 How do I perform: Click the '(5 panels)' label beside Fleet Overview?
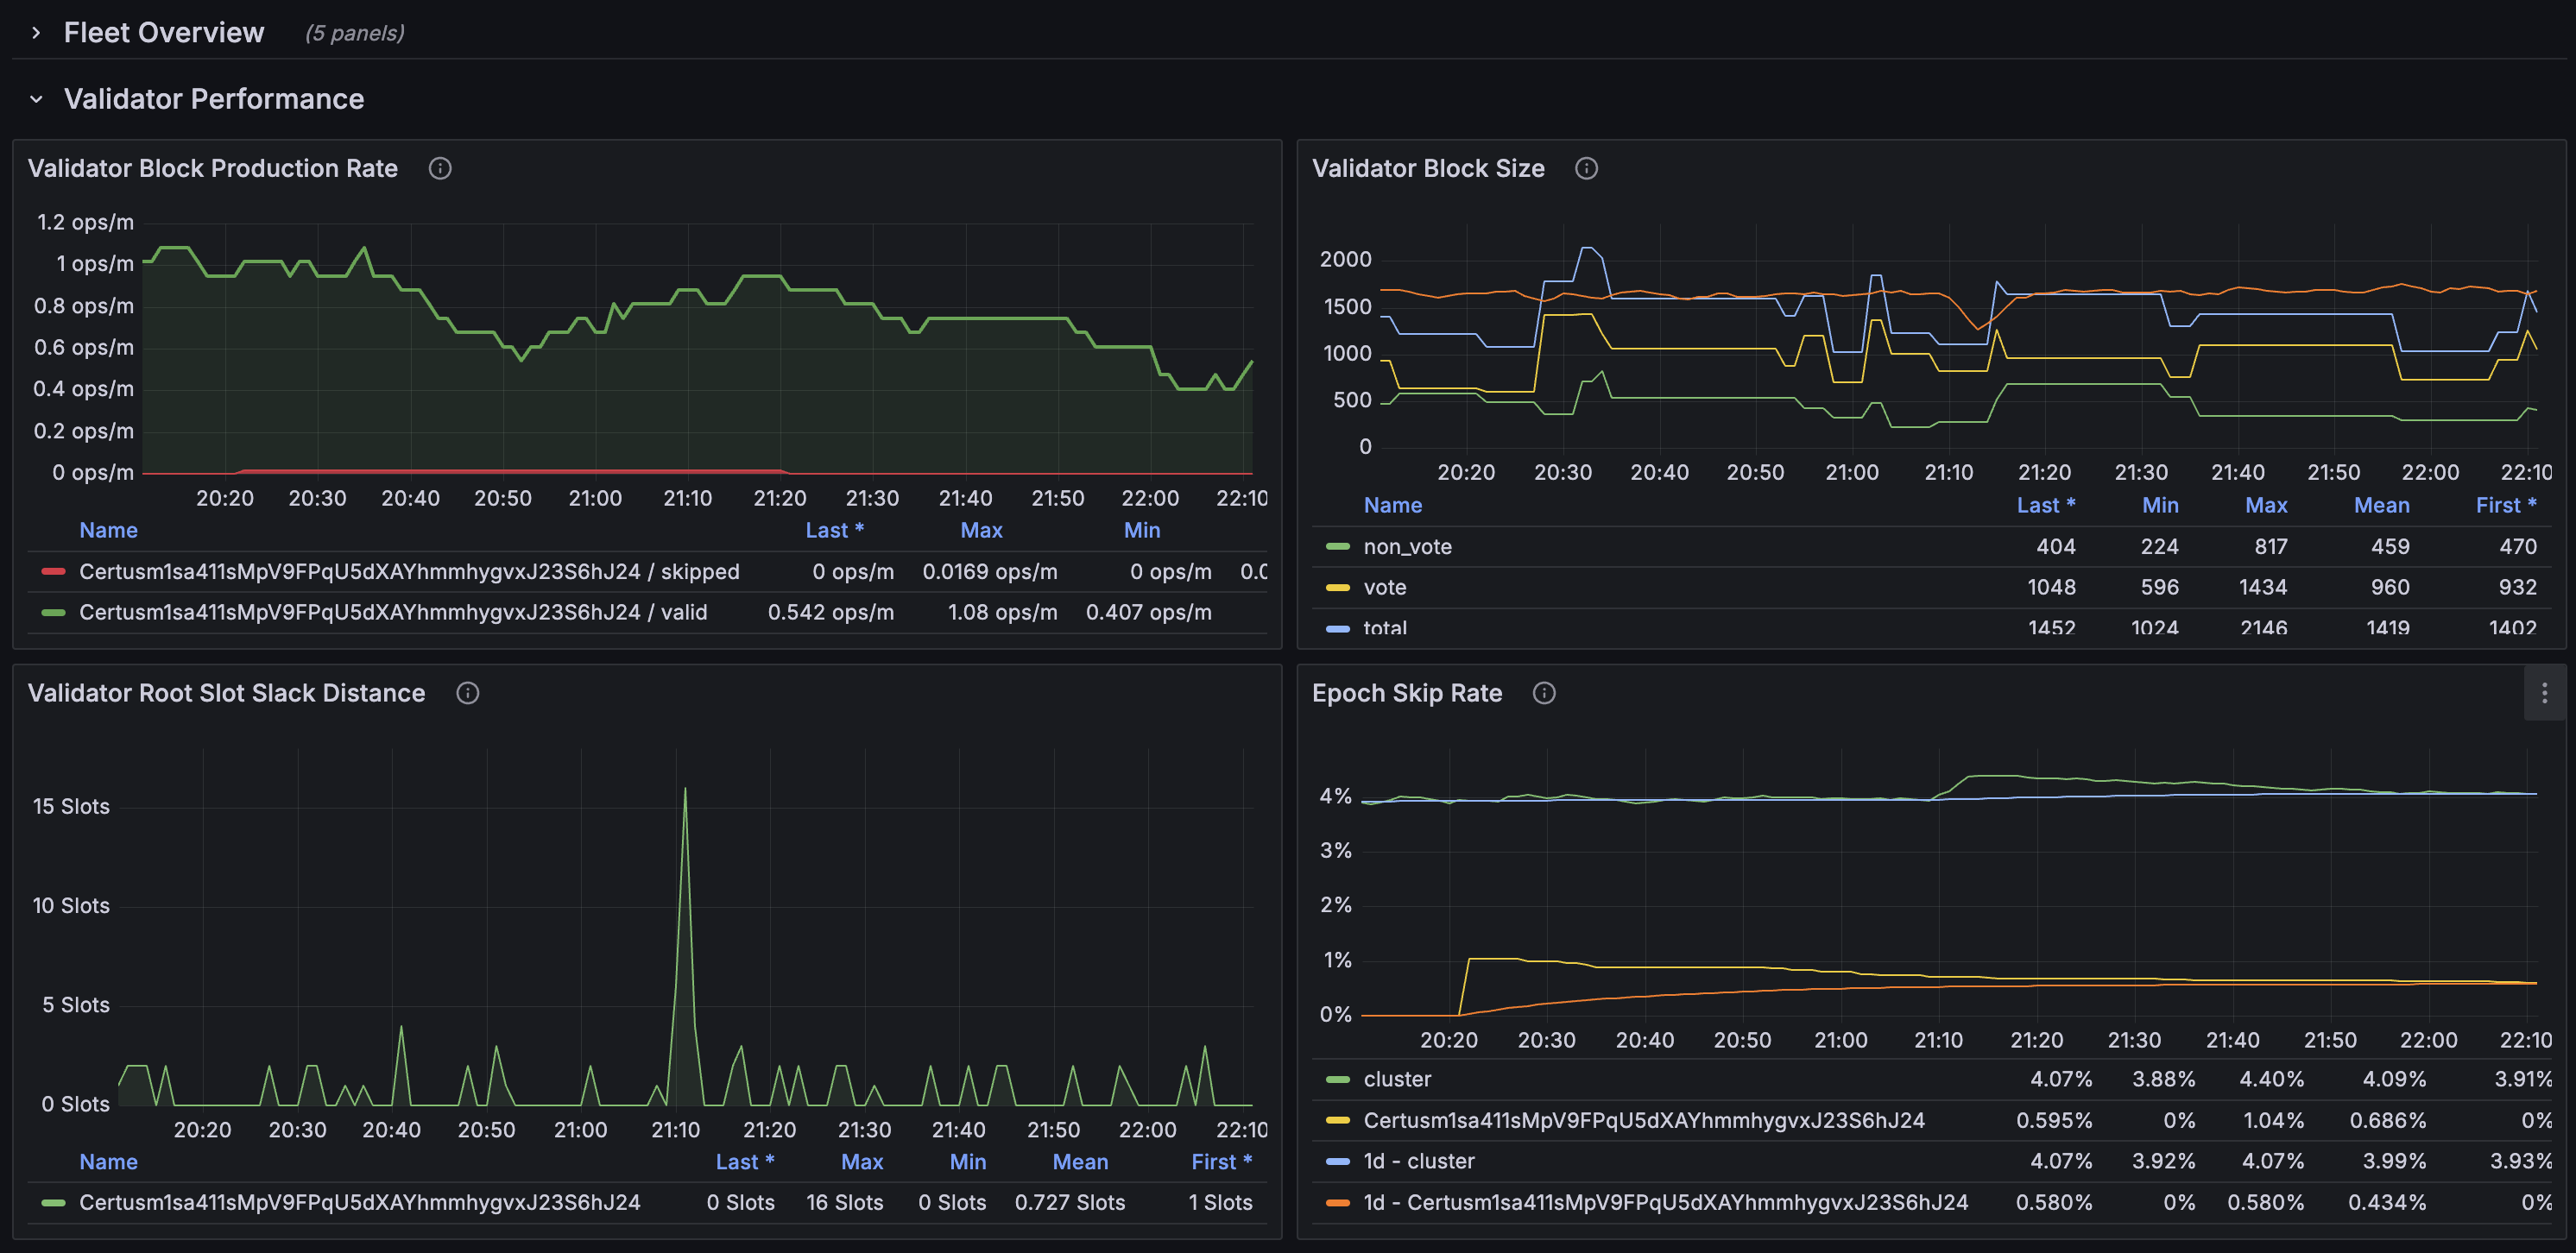click(355, 33)
